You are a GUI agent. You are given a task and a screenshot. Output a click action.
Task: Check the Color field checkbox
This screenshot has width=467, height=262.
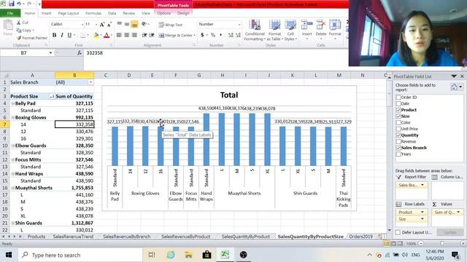398,122
